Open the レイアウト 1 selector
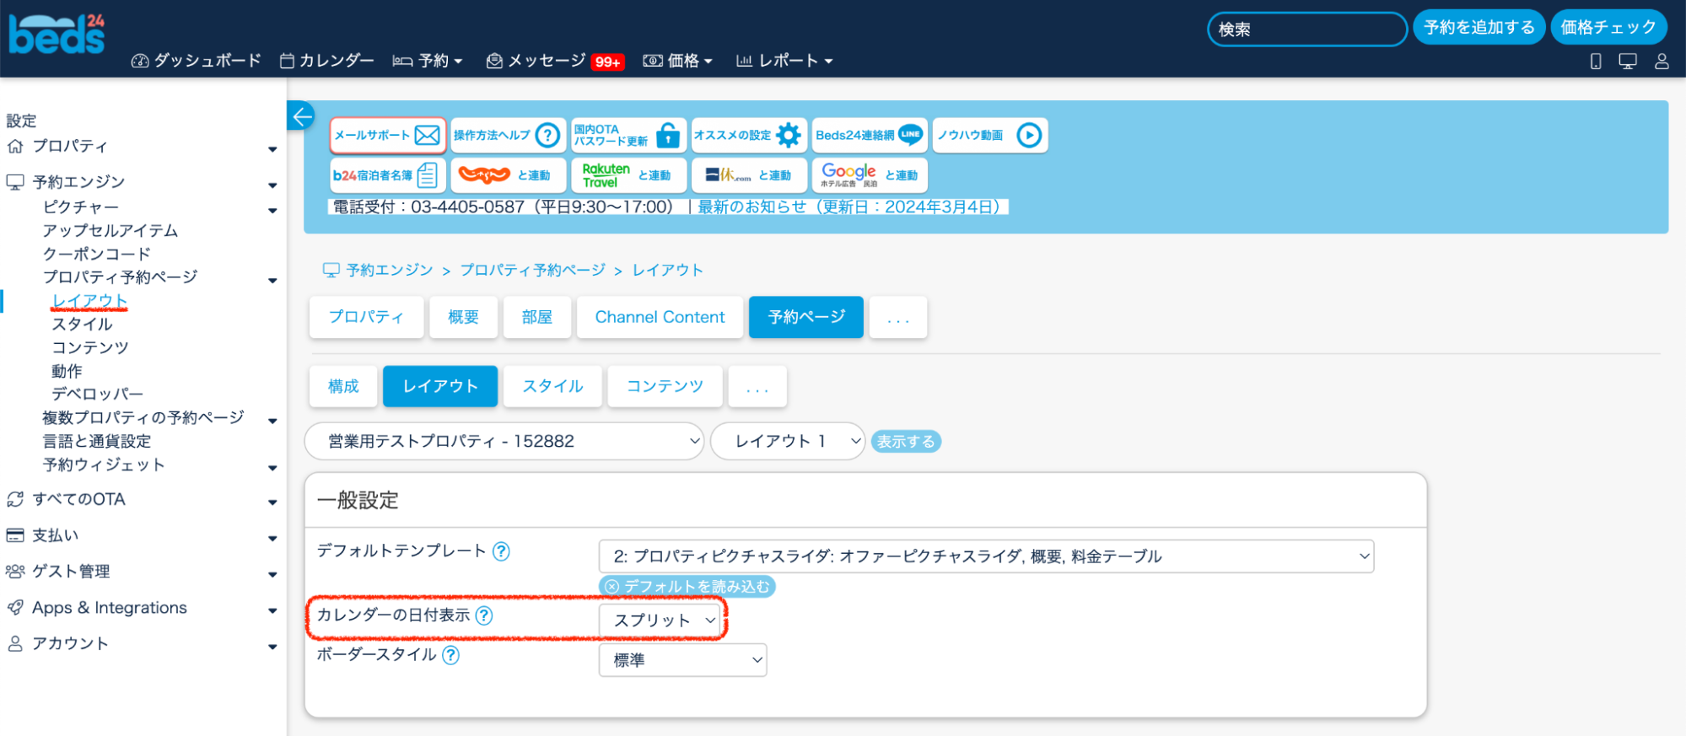Image resolution: width=1686 pixels, height=736 pixels. click(787, 442)
